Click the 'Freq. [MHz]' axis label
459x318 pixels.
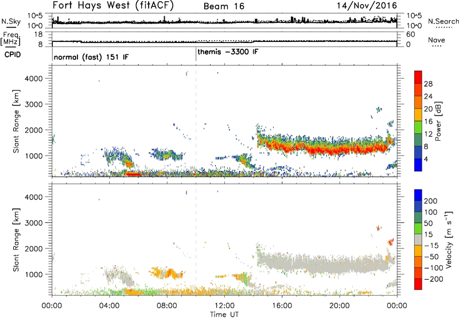(10, 38)
